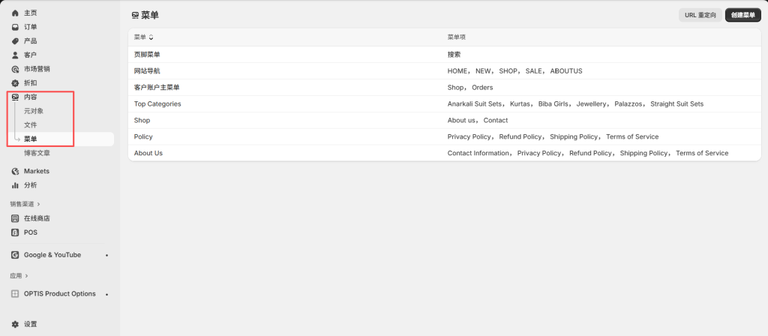Click the Markets globe icon
The height and width of the screenshot is (336, 768).
15,171
